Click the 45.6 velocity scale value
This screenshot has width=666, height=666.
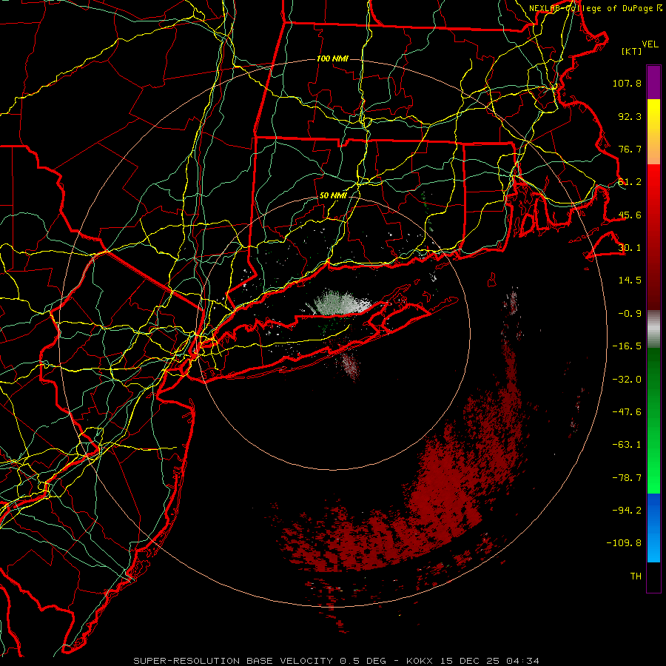pyautogui.click(x=630, y=215)
